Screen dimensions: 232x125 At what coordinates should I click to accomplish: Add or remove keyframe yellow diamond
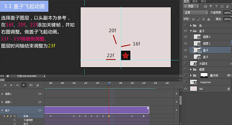click(8, 116)
